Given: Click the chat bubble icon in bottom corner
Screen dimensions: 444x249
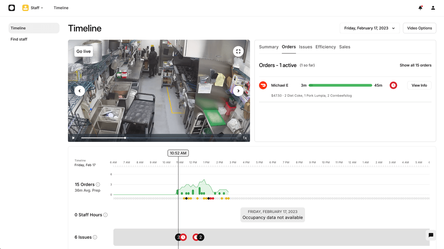Looking at the screenshot, I should (431, 235).
